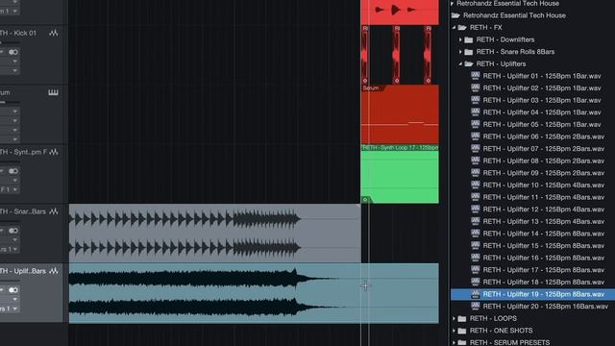
Task: Click the audio file icon of Uplifter 07
Action: (x=476, y=149)
